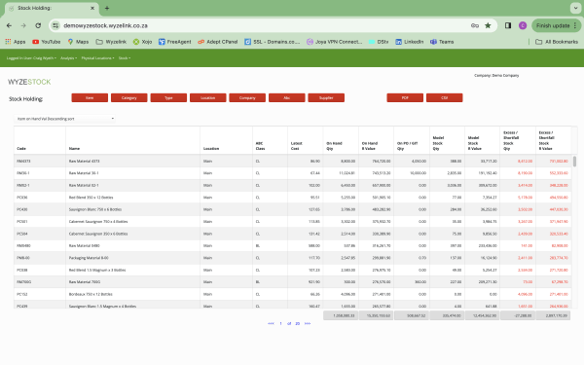The height and width of the screenshot is (365, 584).
Task: Expand the Physical Locations menu
Action: [x=97, y=58]
